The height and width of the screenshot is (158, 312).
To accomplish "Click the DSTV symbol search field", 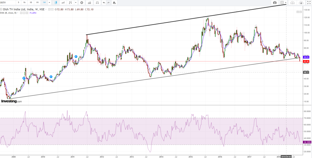I will [8, 2].
